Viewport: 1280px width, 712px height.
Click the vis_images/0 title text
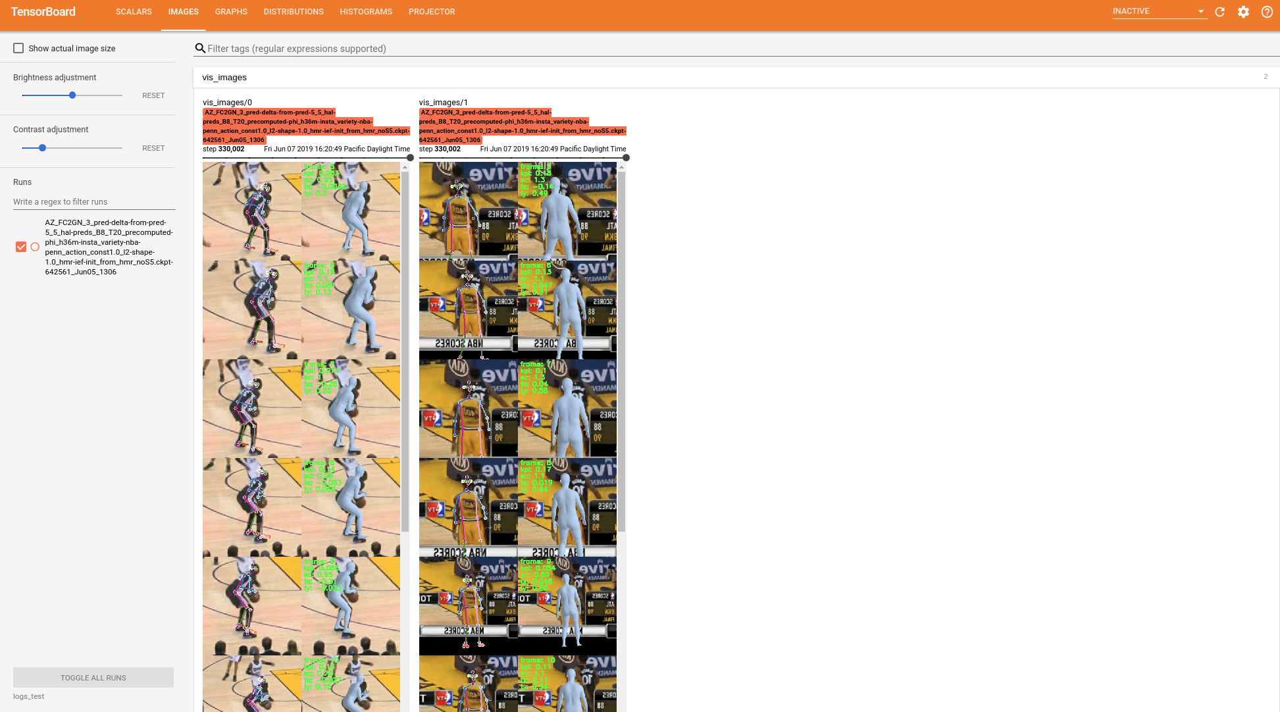coord(227,103)
